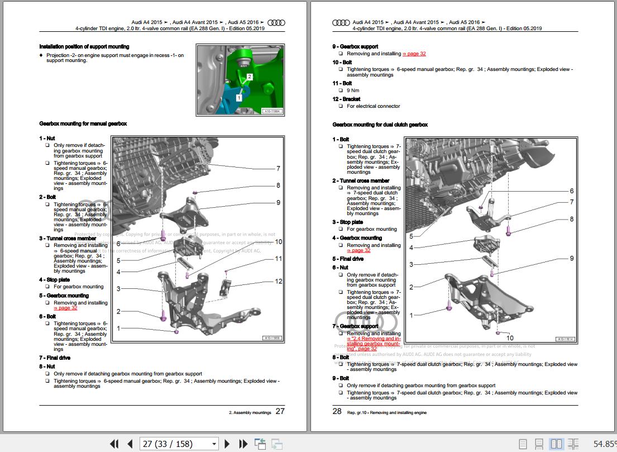Click the '5 - Final drive' item on page 28

coord(348,259)
